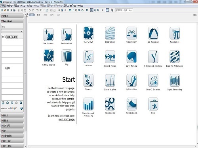This screenshot has height=148, width=198.
Task: Click the toolbar help search box
Action: pos(124,10)
